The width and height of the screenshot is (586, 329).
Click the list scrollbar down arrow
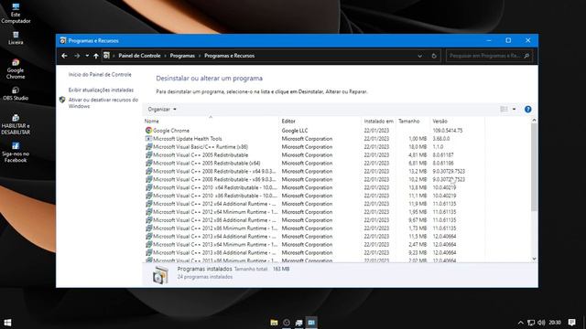click(534, 259)
